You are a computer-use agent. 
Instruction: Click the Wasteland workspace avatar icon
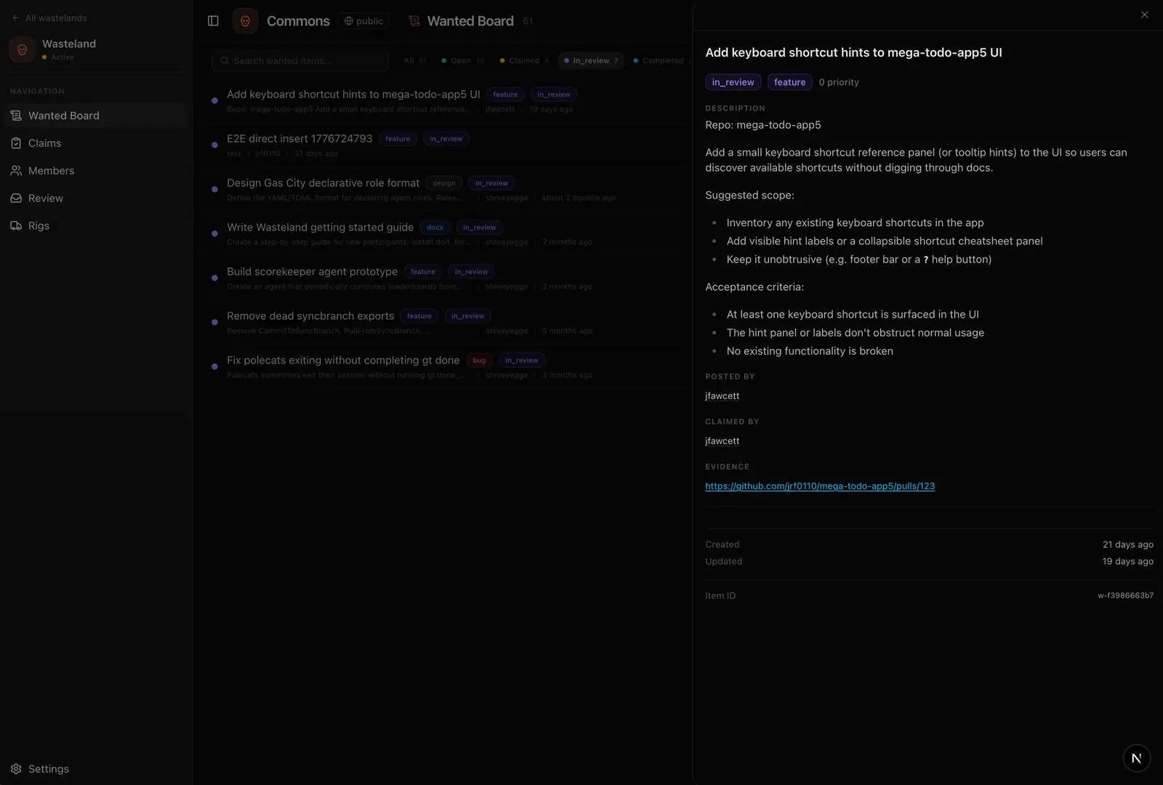pos(23,49)
